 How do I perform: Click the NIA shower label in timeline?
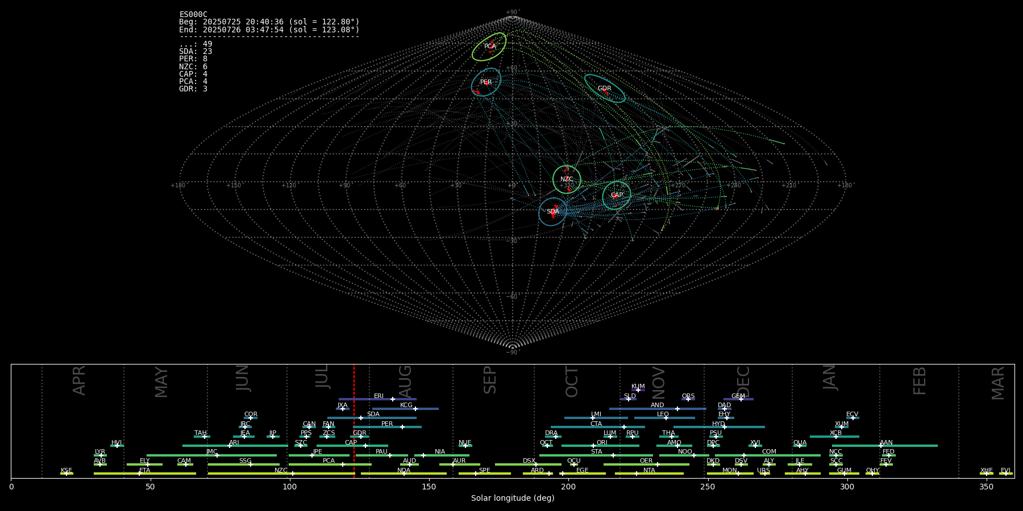pyautogui.click(x=440, y=452)
